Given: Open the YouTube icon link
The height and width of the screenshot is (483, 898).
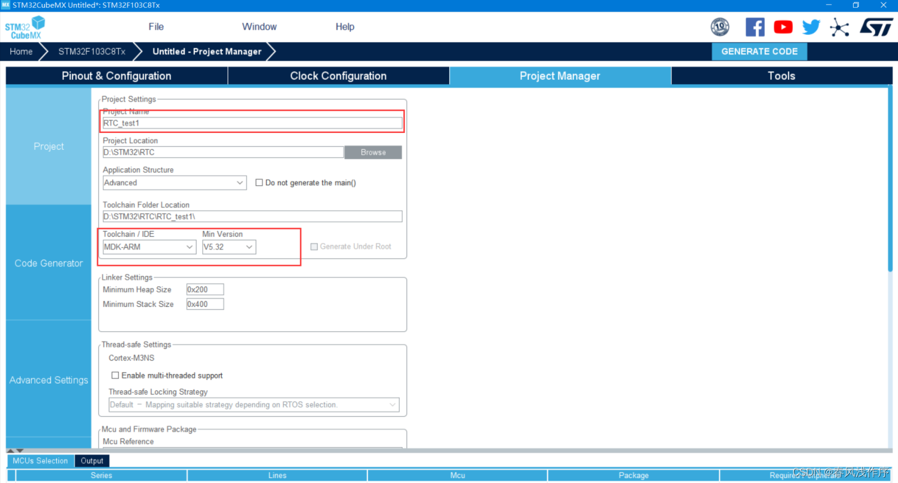Looking at the screenshot, I should click(x=783, y=27).
